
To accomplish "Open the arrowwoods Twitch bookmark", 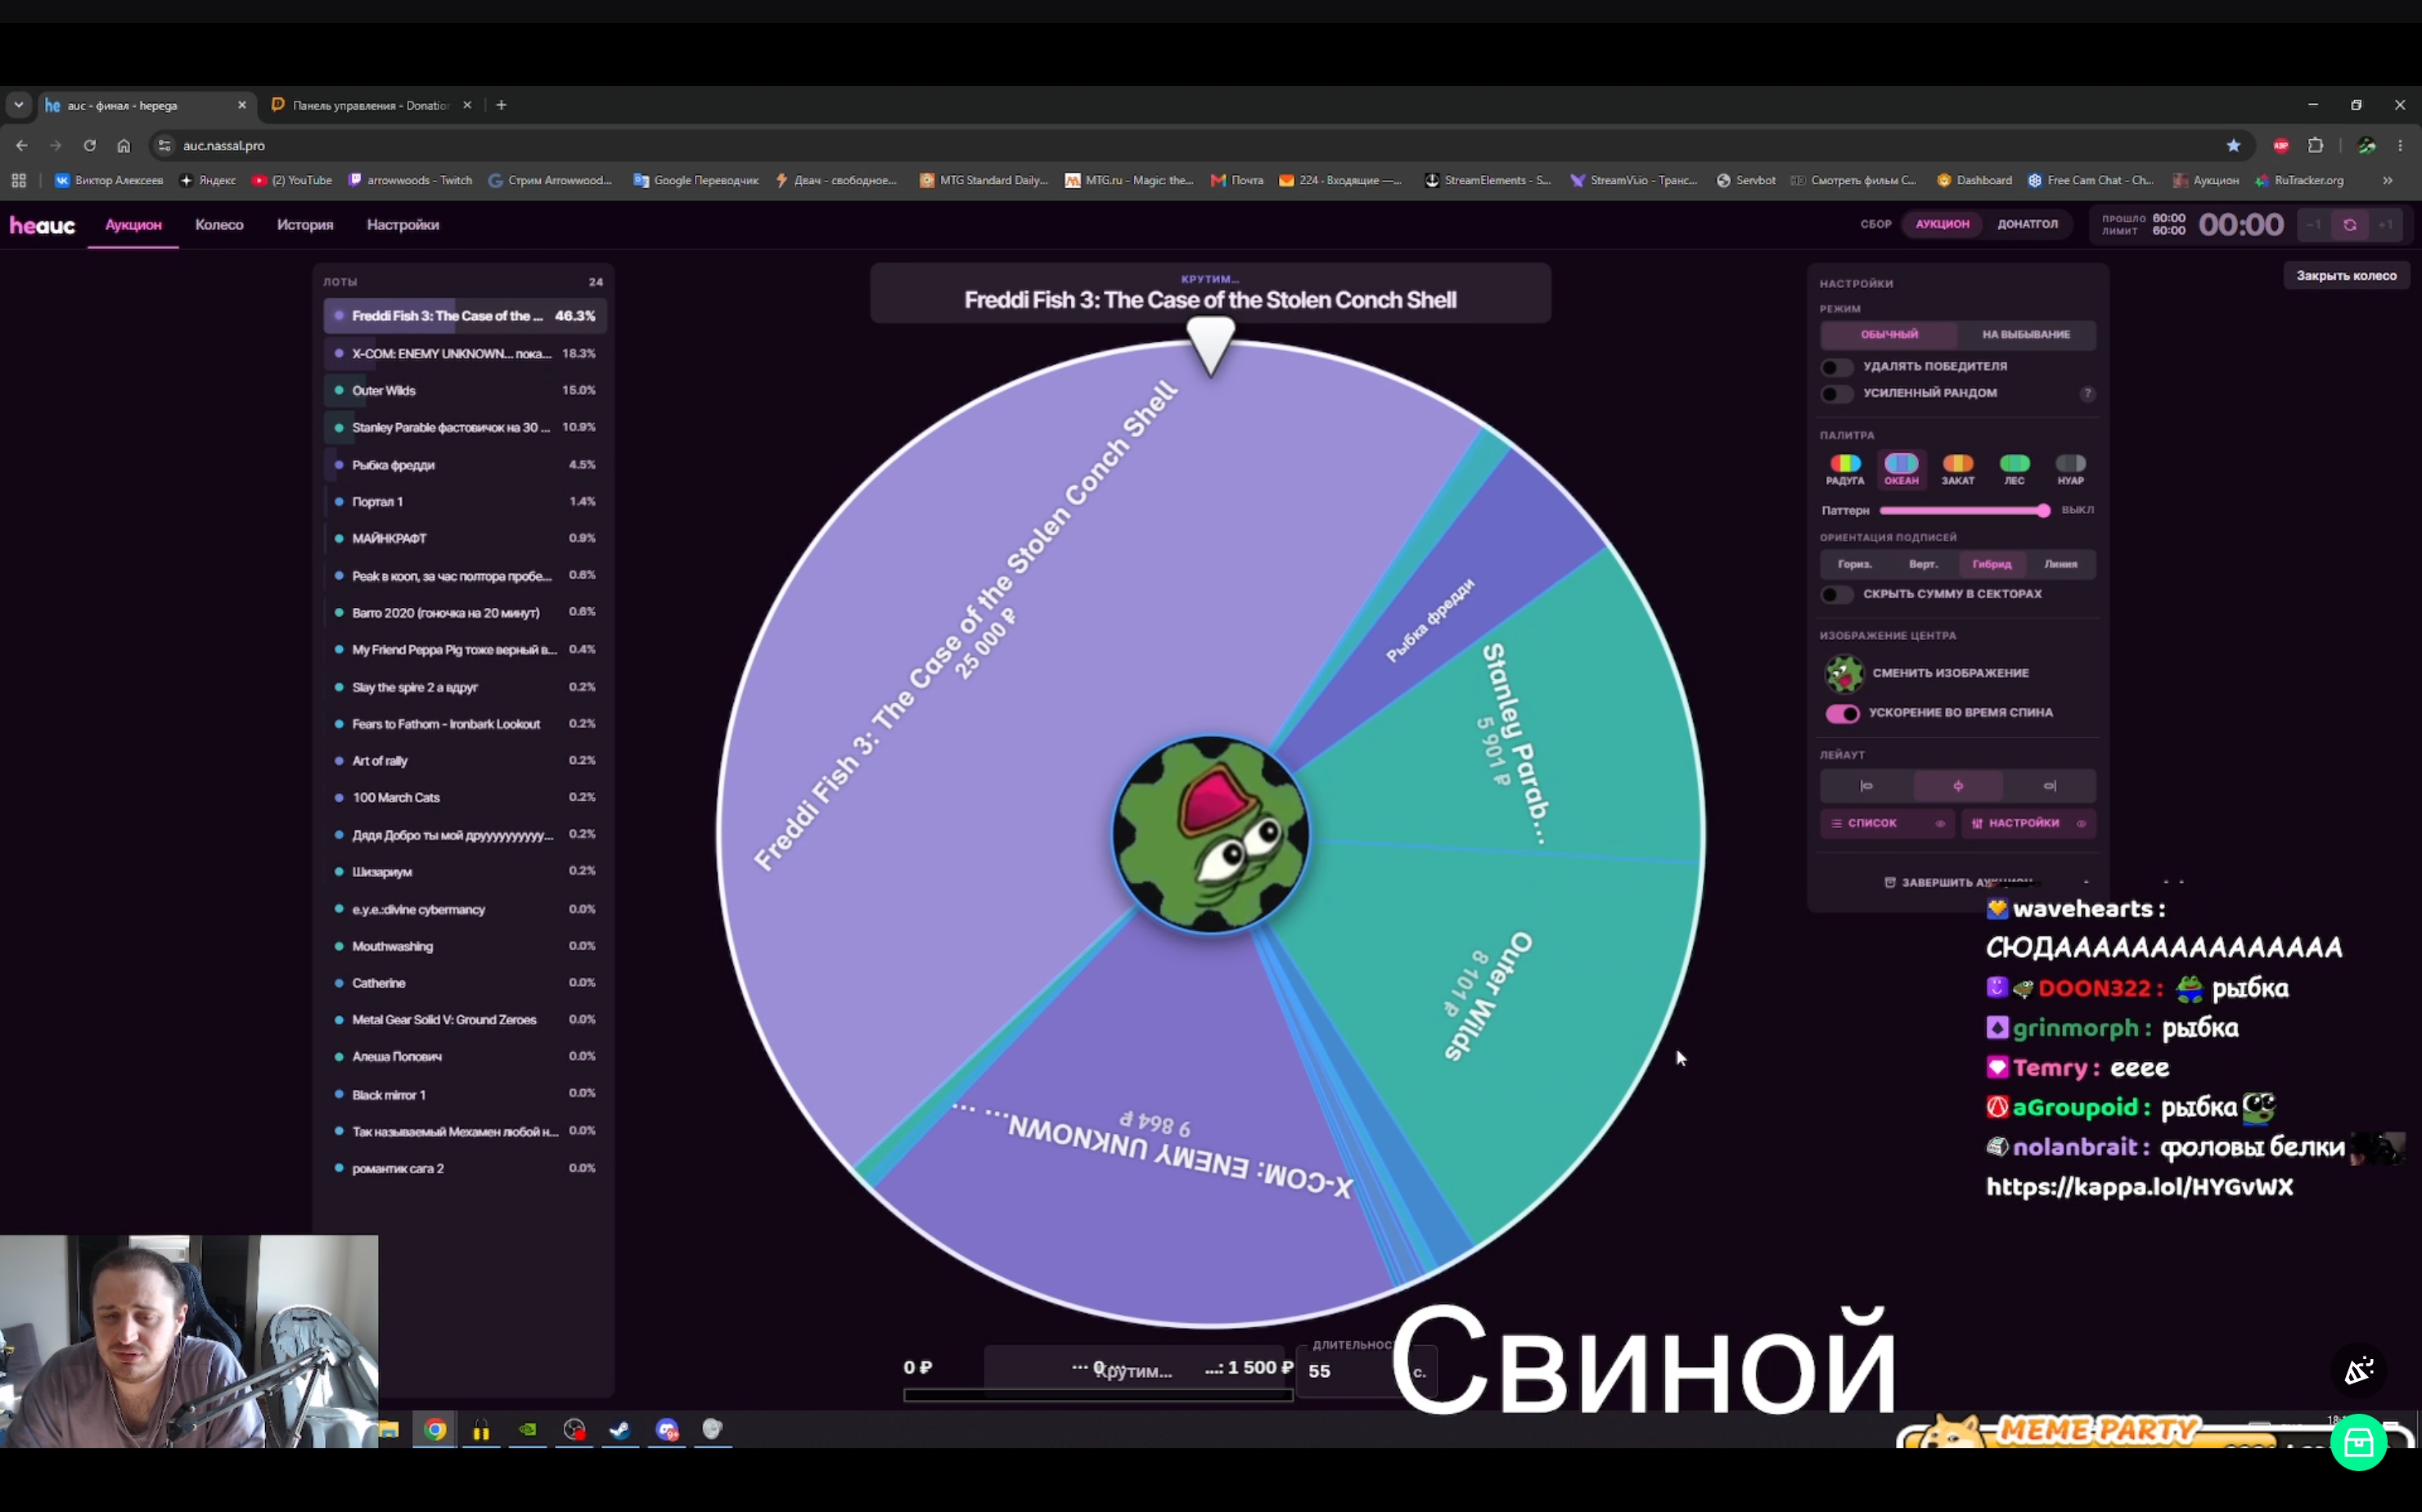I will 410,181.
